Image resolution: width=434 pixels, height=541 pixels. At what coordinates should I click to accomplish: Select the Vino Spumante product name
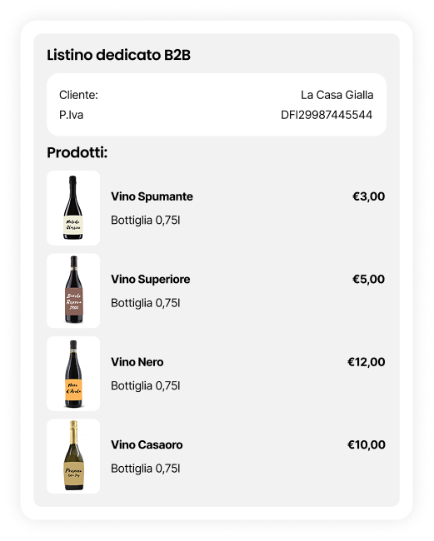pyautogui.click(x=152, y=196)
